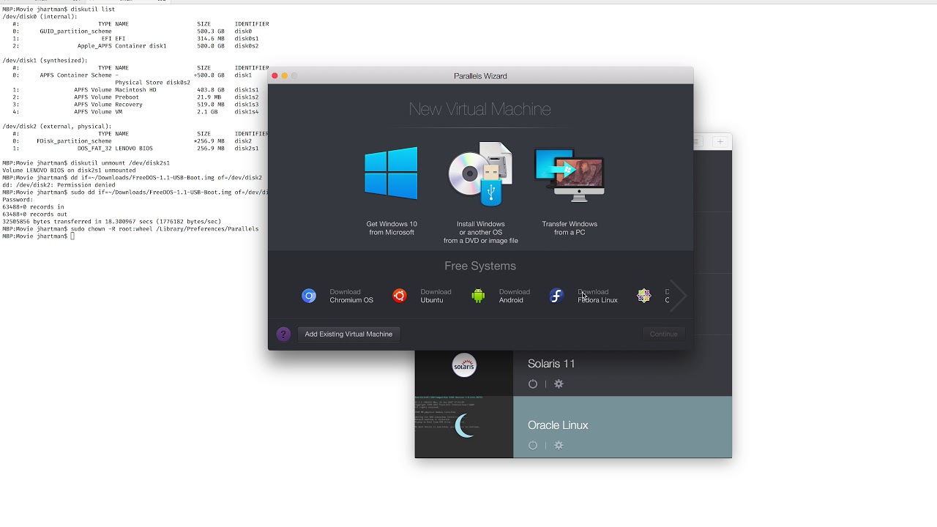The width and height of the screenshot is (937, 527).
Task: Click Download Ubuntu text
Action: click(x=436, y=296)
